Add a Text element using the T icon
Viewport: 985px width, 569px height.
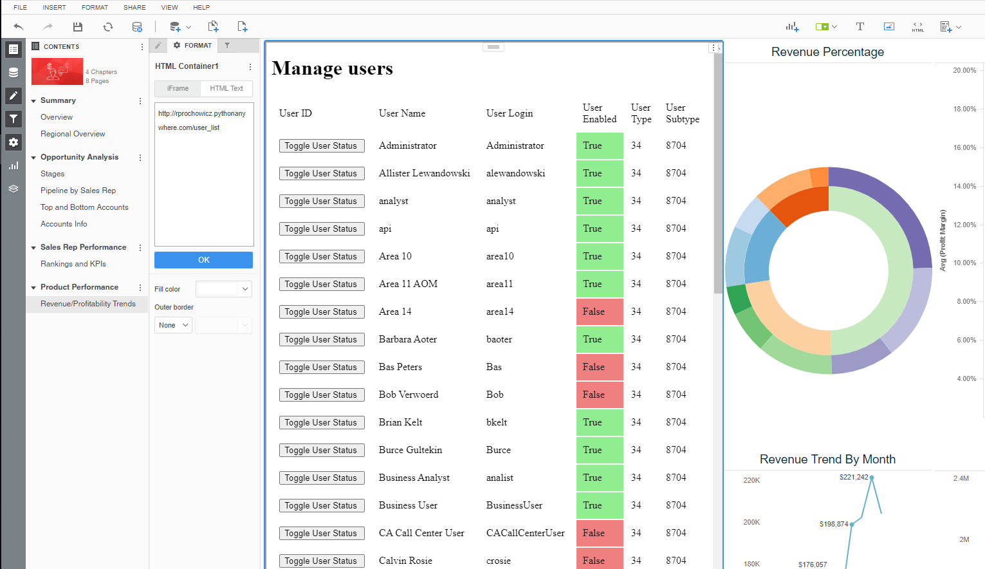click(860, 26)
